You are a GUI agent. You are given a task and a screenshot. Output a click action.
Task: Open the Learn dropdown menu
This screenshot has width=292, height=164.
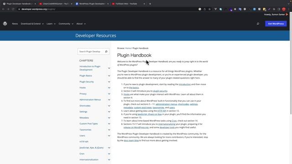click(x=51, y=24)
